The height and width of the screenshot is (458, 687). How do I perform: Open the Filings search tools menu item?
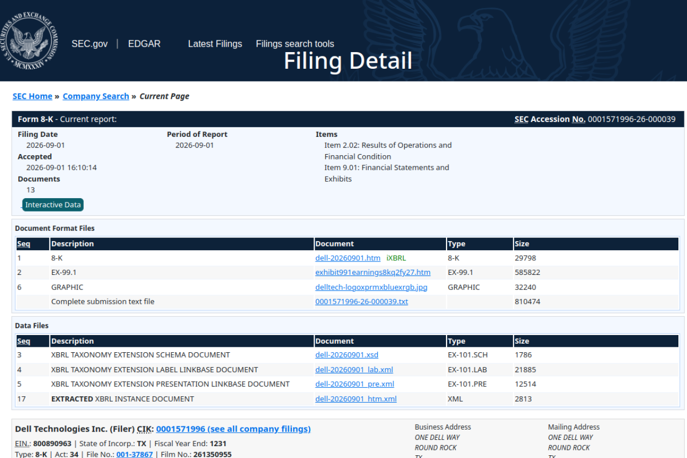[295, 44]
